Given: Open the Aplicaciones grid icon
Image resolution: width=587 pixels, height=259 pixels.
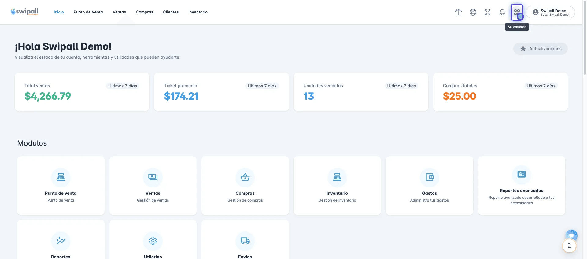Looking at the screenshot, I should [517, 12].
